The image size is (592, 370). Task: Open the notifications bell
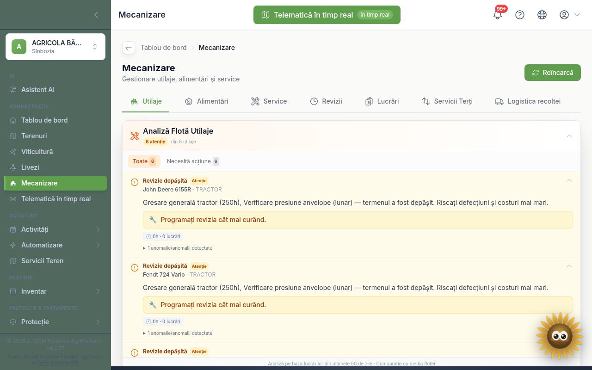498,15
